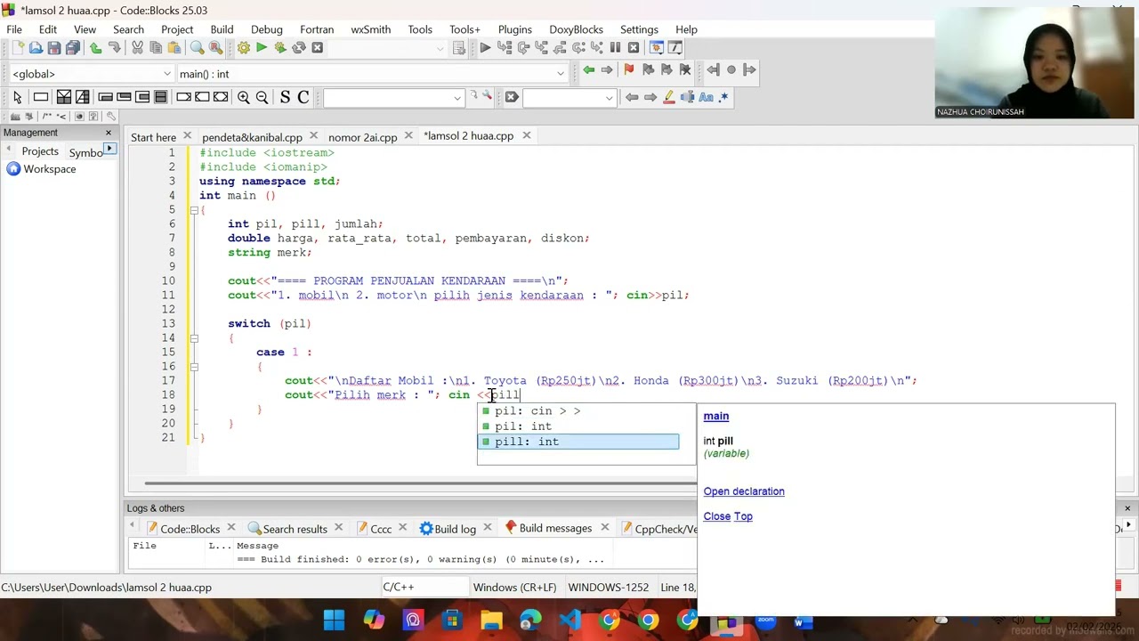Click the pointer select tool icon
The height and width of the screenshot is (641, 1139).
click(x=17, y=97)
